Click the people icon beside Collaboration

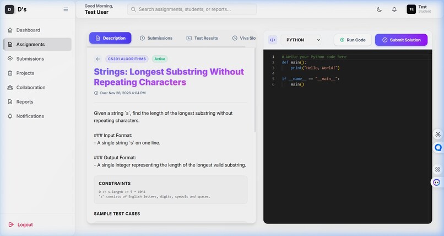pyautogui.click(x=10, y=88)
